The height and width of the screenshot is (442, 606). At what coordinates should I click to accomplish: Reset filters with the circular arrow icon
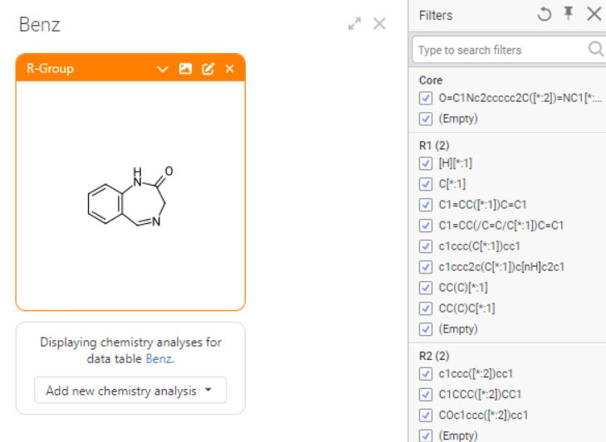(545, 14)
